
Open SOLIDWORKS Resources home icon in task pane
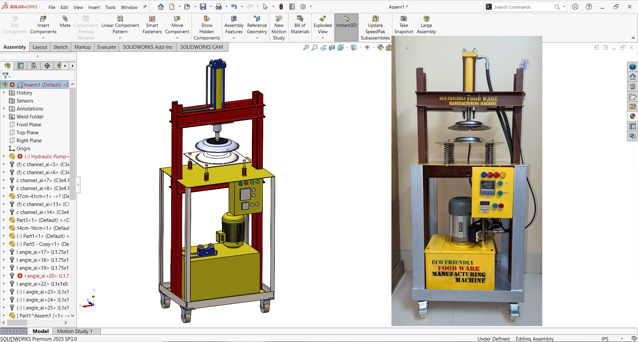coord(632,77)
